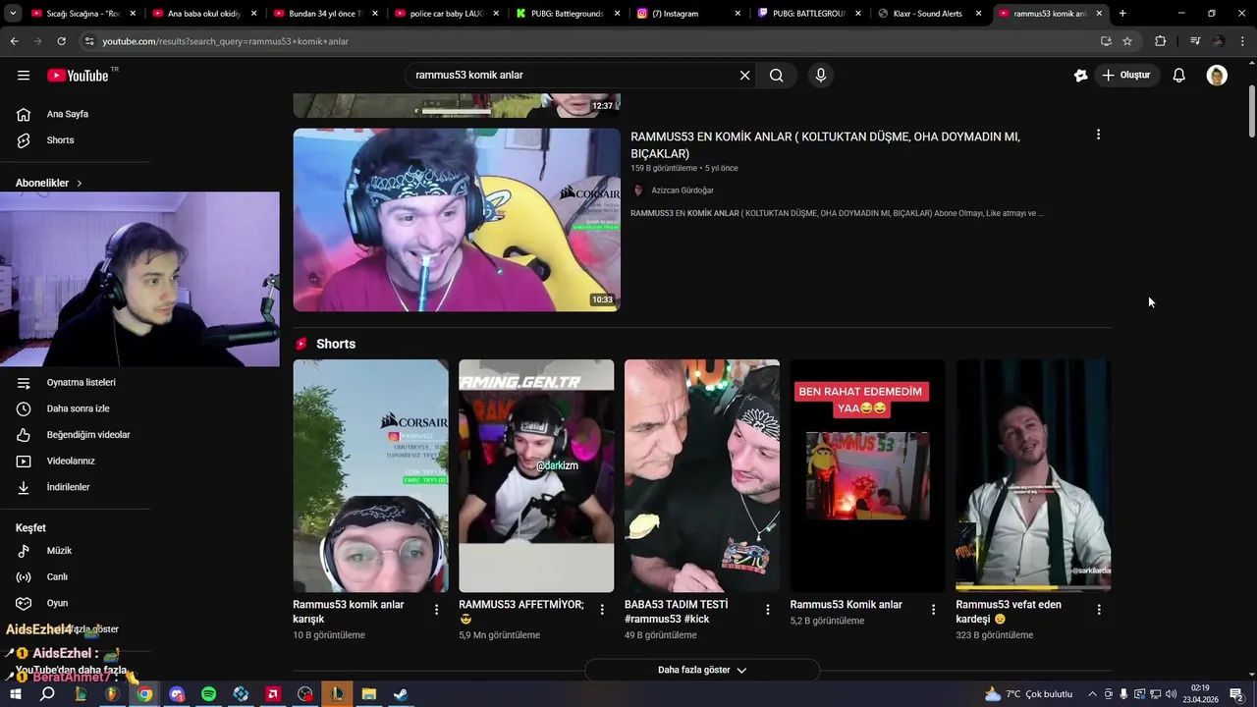Image resolution: width=1257 pixels, height=707 pixels.
Task: Open Azizcan Gürdoğar channel link
Action: pyautogui.click(x=682, y=190)
